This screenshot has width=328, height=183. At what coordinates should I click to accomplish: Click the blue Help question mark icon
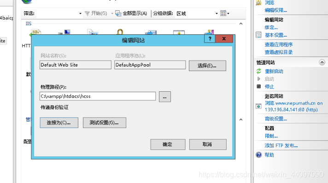(259, 155)
